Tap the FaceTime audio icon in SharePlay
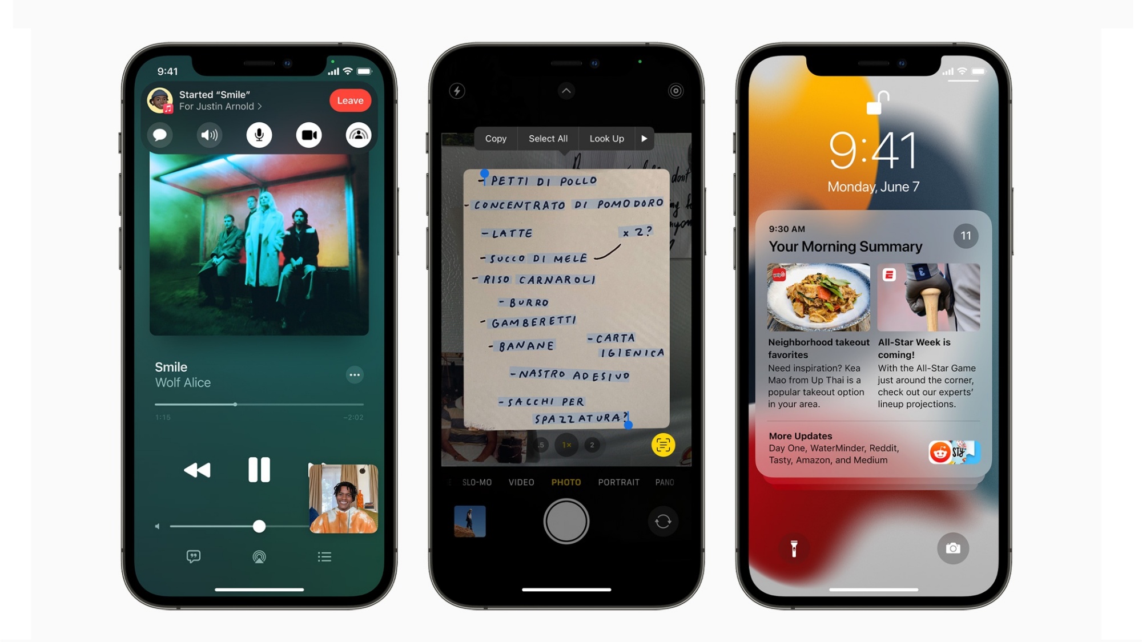 [208, 134]
